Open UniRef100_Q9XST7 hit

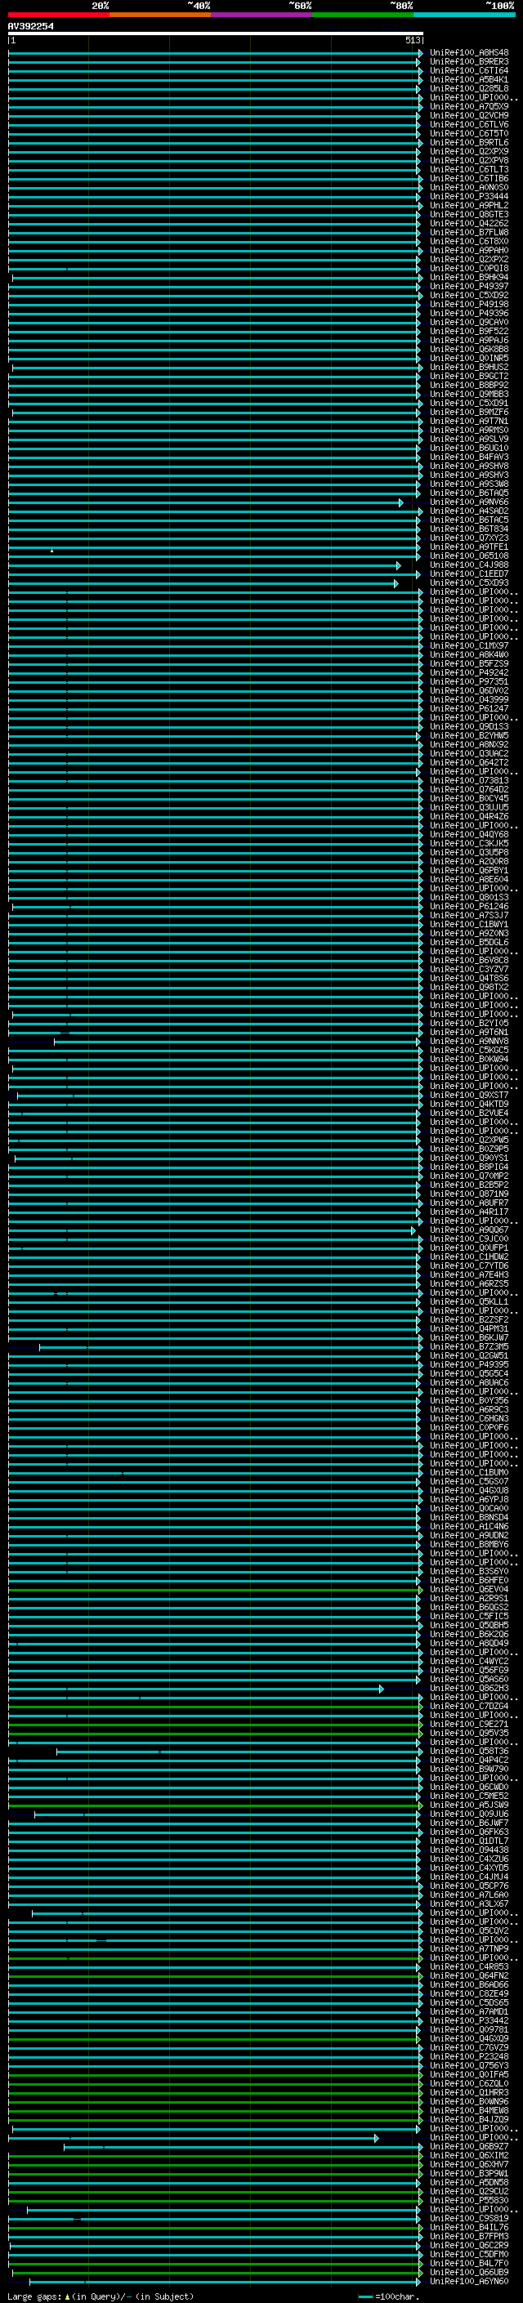[x=469, y=1096]
